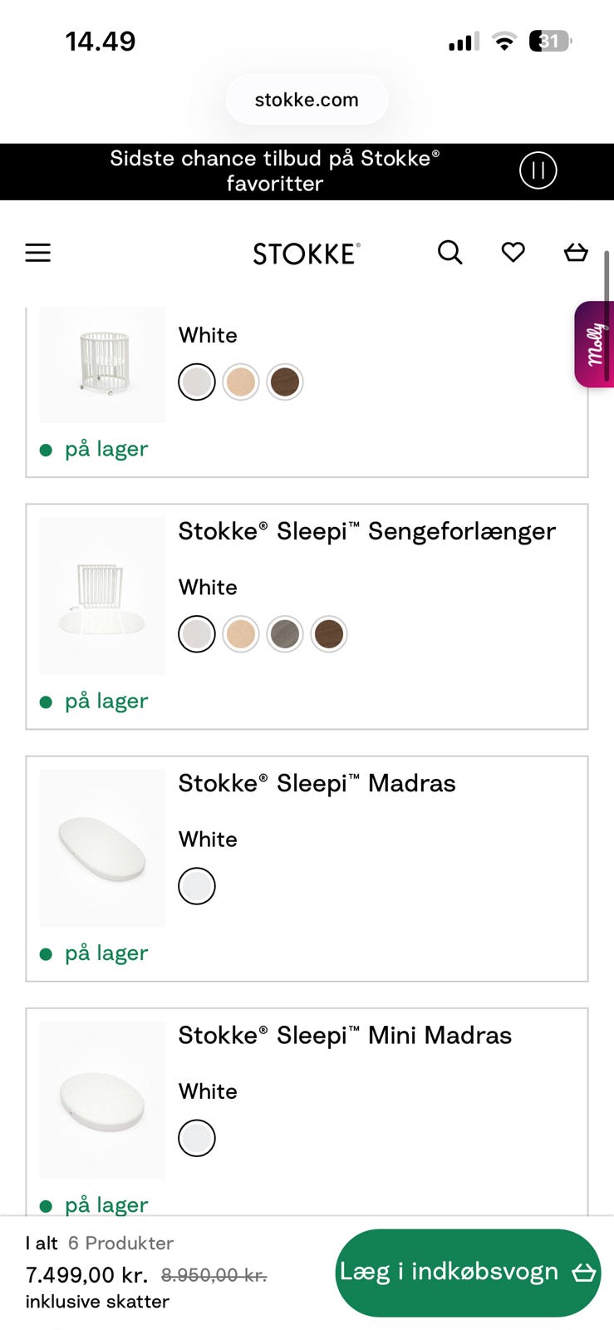
Task: Pick natural beige swatch for Sengeforlænger
Action: (x=241, y=634)
